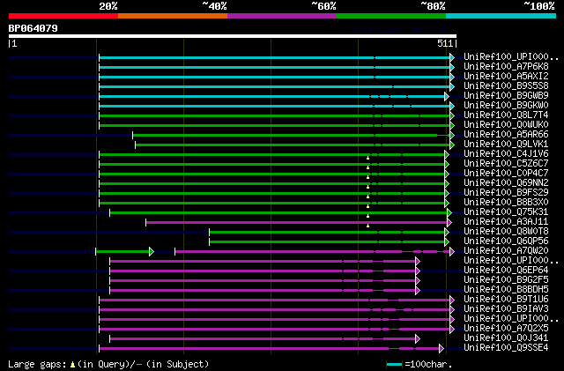
Task: Select the query name BP064079
Action: click(33, 28)
